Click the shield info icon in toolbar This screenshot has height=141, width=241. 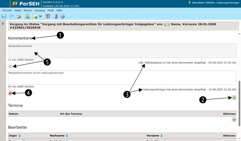tap(55, 16)
